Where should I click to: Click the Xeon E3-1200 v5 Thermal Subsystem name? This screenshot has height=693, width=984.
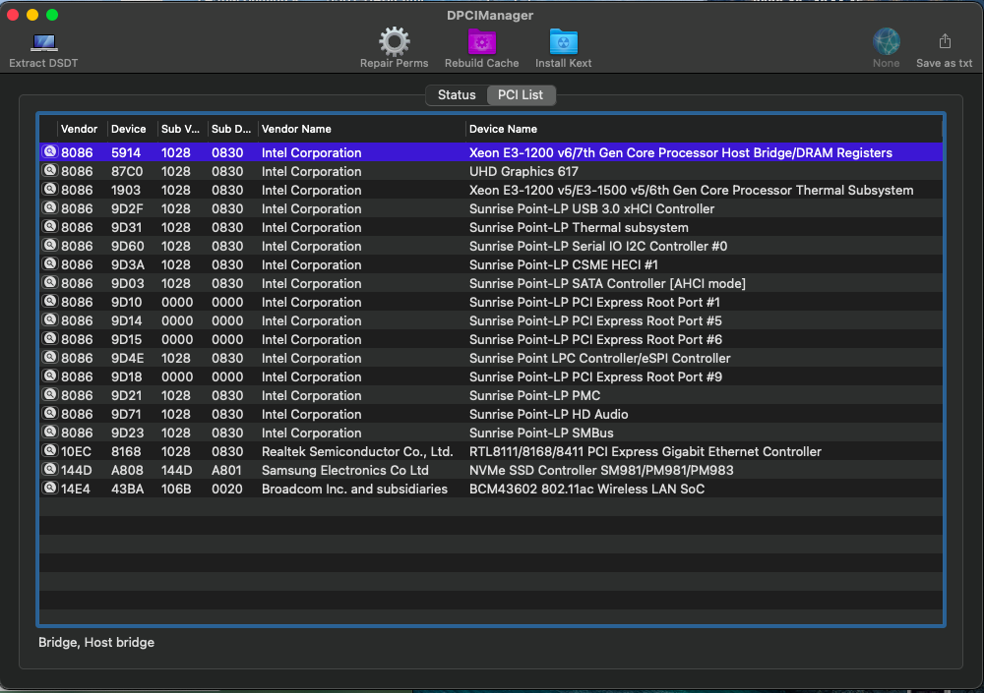pos(692,190)
